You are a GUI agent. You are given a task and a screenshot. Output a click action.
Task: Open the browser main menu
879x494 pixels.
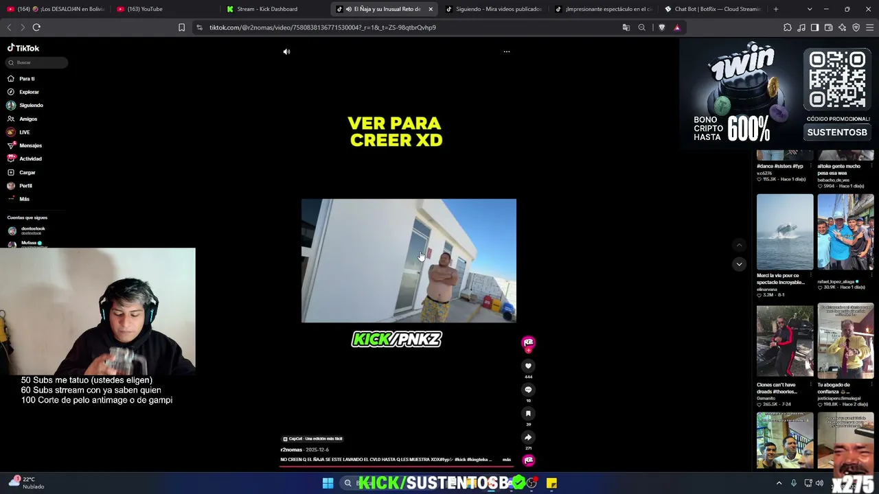869,27
